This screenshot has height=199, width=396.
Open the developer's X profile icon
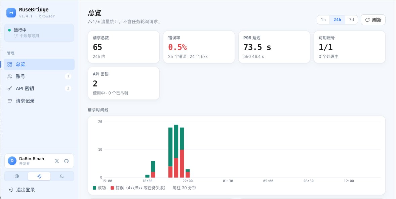(57, 161)
